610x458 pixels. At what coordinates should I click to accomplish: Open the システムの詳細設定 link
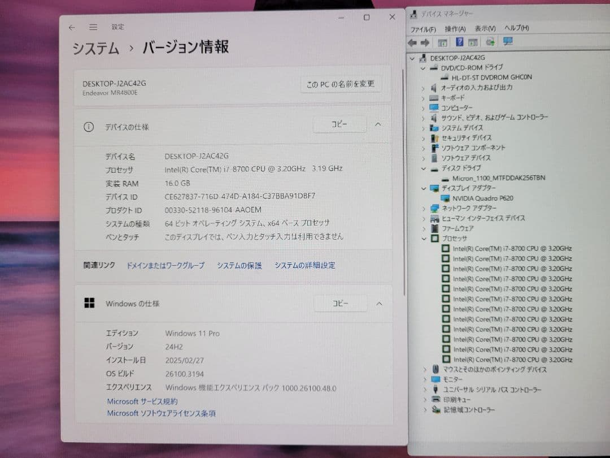coord(304,265)
